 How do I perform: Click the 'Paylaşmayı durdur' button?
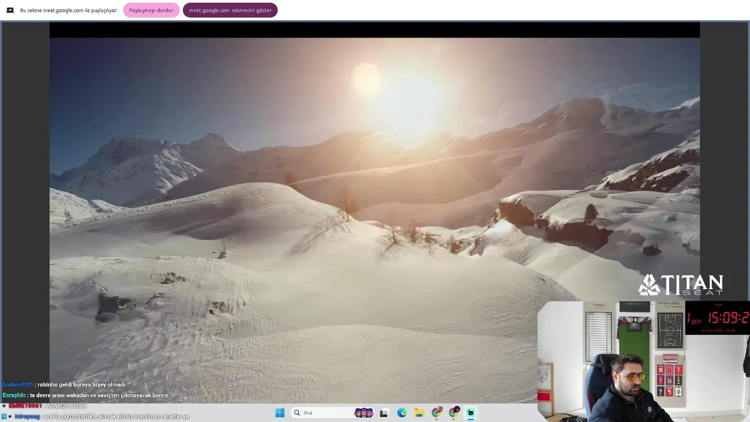pyautogui.click(x=151, y=10)
